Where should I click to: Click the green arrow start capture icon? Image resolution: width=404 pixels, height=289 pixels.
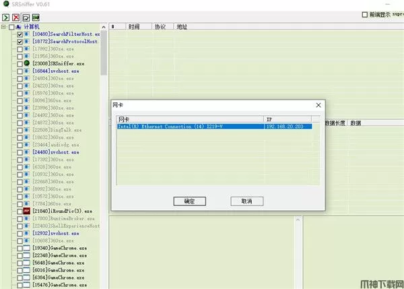click(x=6, y=16)
